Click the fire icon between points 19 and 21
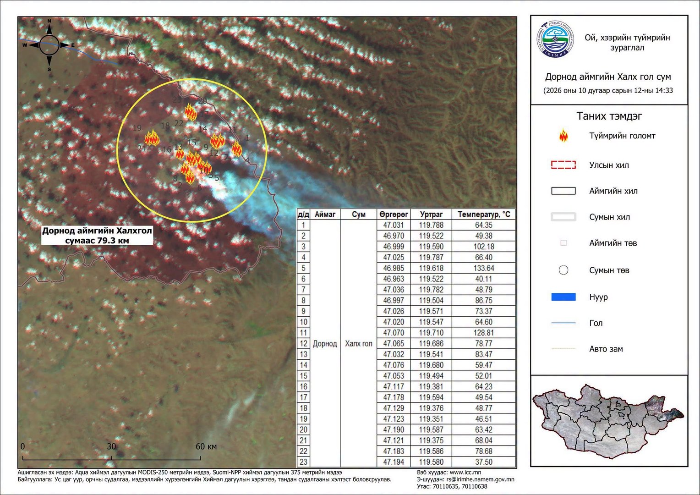Viewport: 700px width, 495px height. 152,137
